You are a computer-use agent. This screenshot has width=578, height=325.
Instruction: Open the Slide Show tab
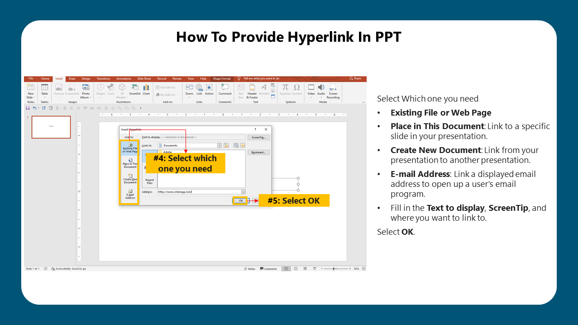(144, 79)
